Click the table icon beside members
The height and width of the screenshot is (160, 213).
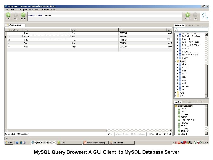(180, 87)
